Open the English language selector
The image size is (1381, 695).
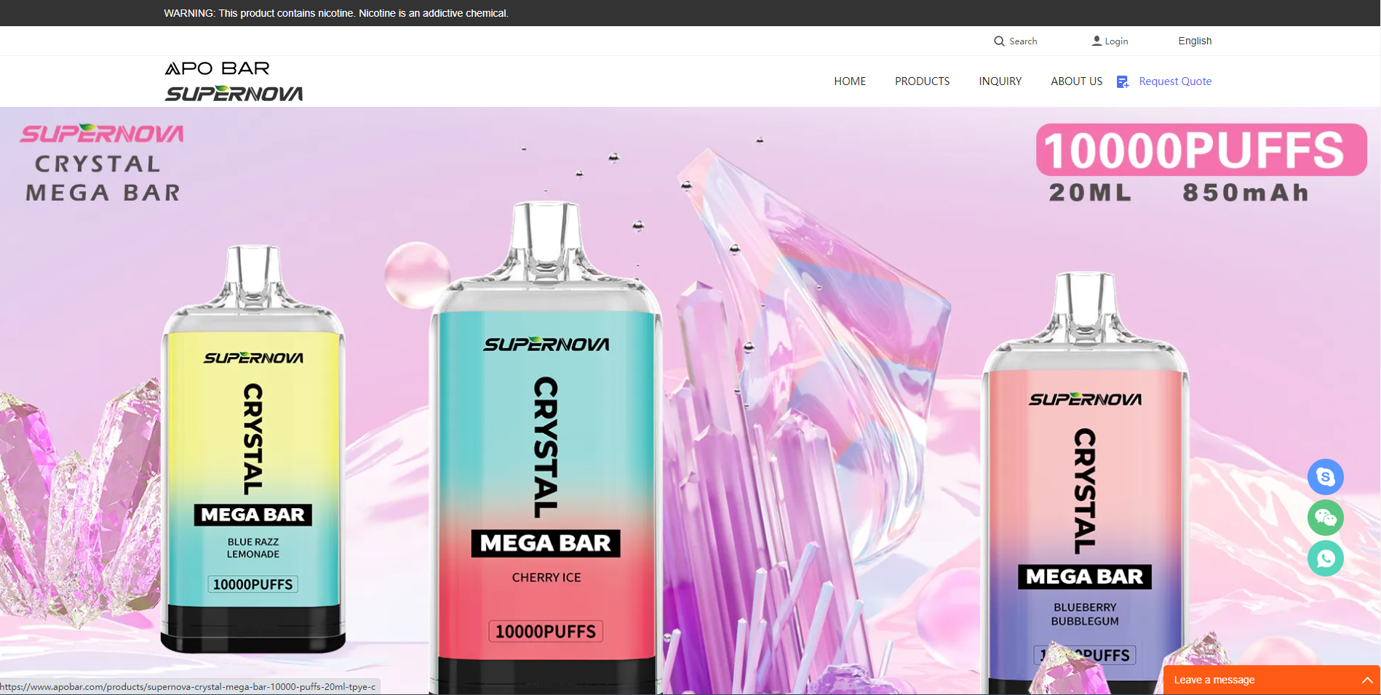tap(1195, 41)
